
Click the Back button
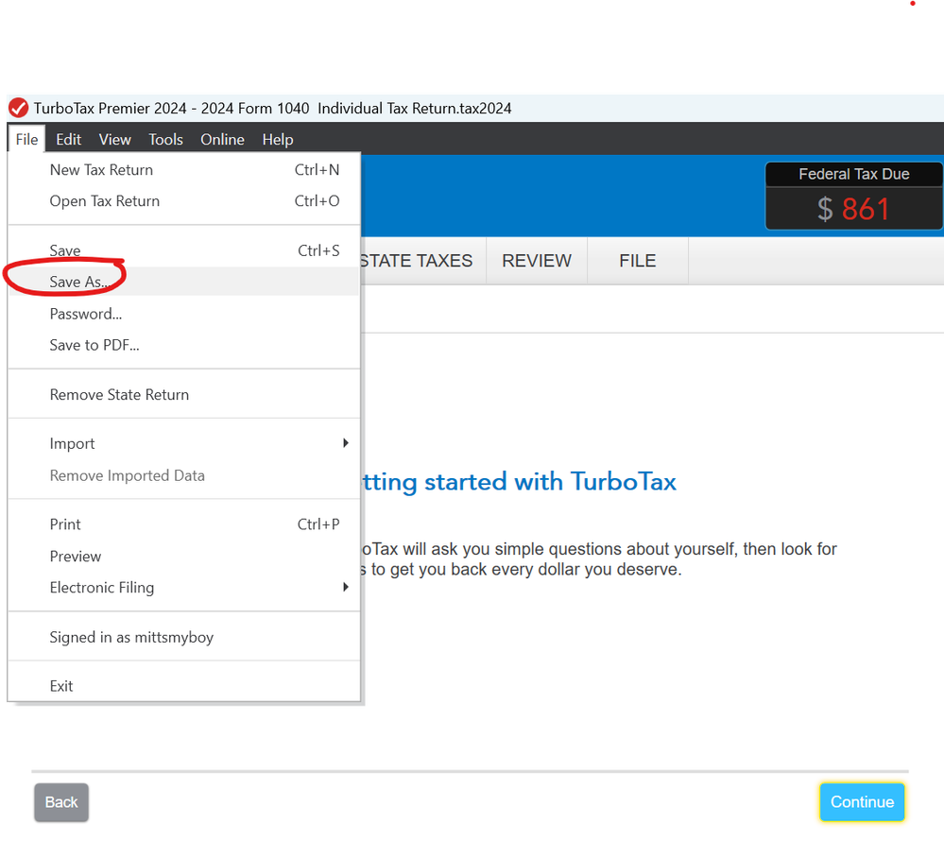point(61,802)
